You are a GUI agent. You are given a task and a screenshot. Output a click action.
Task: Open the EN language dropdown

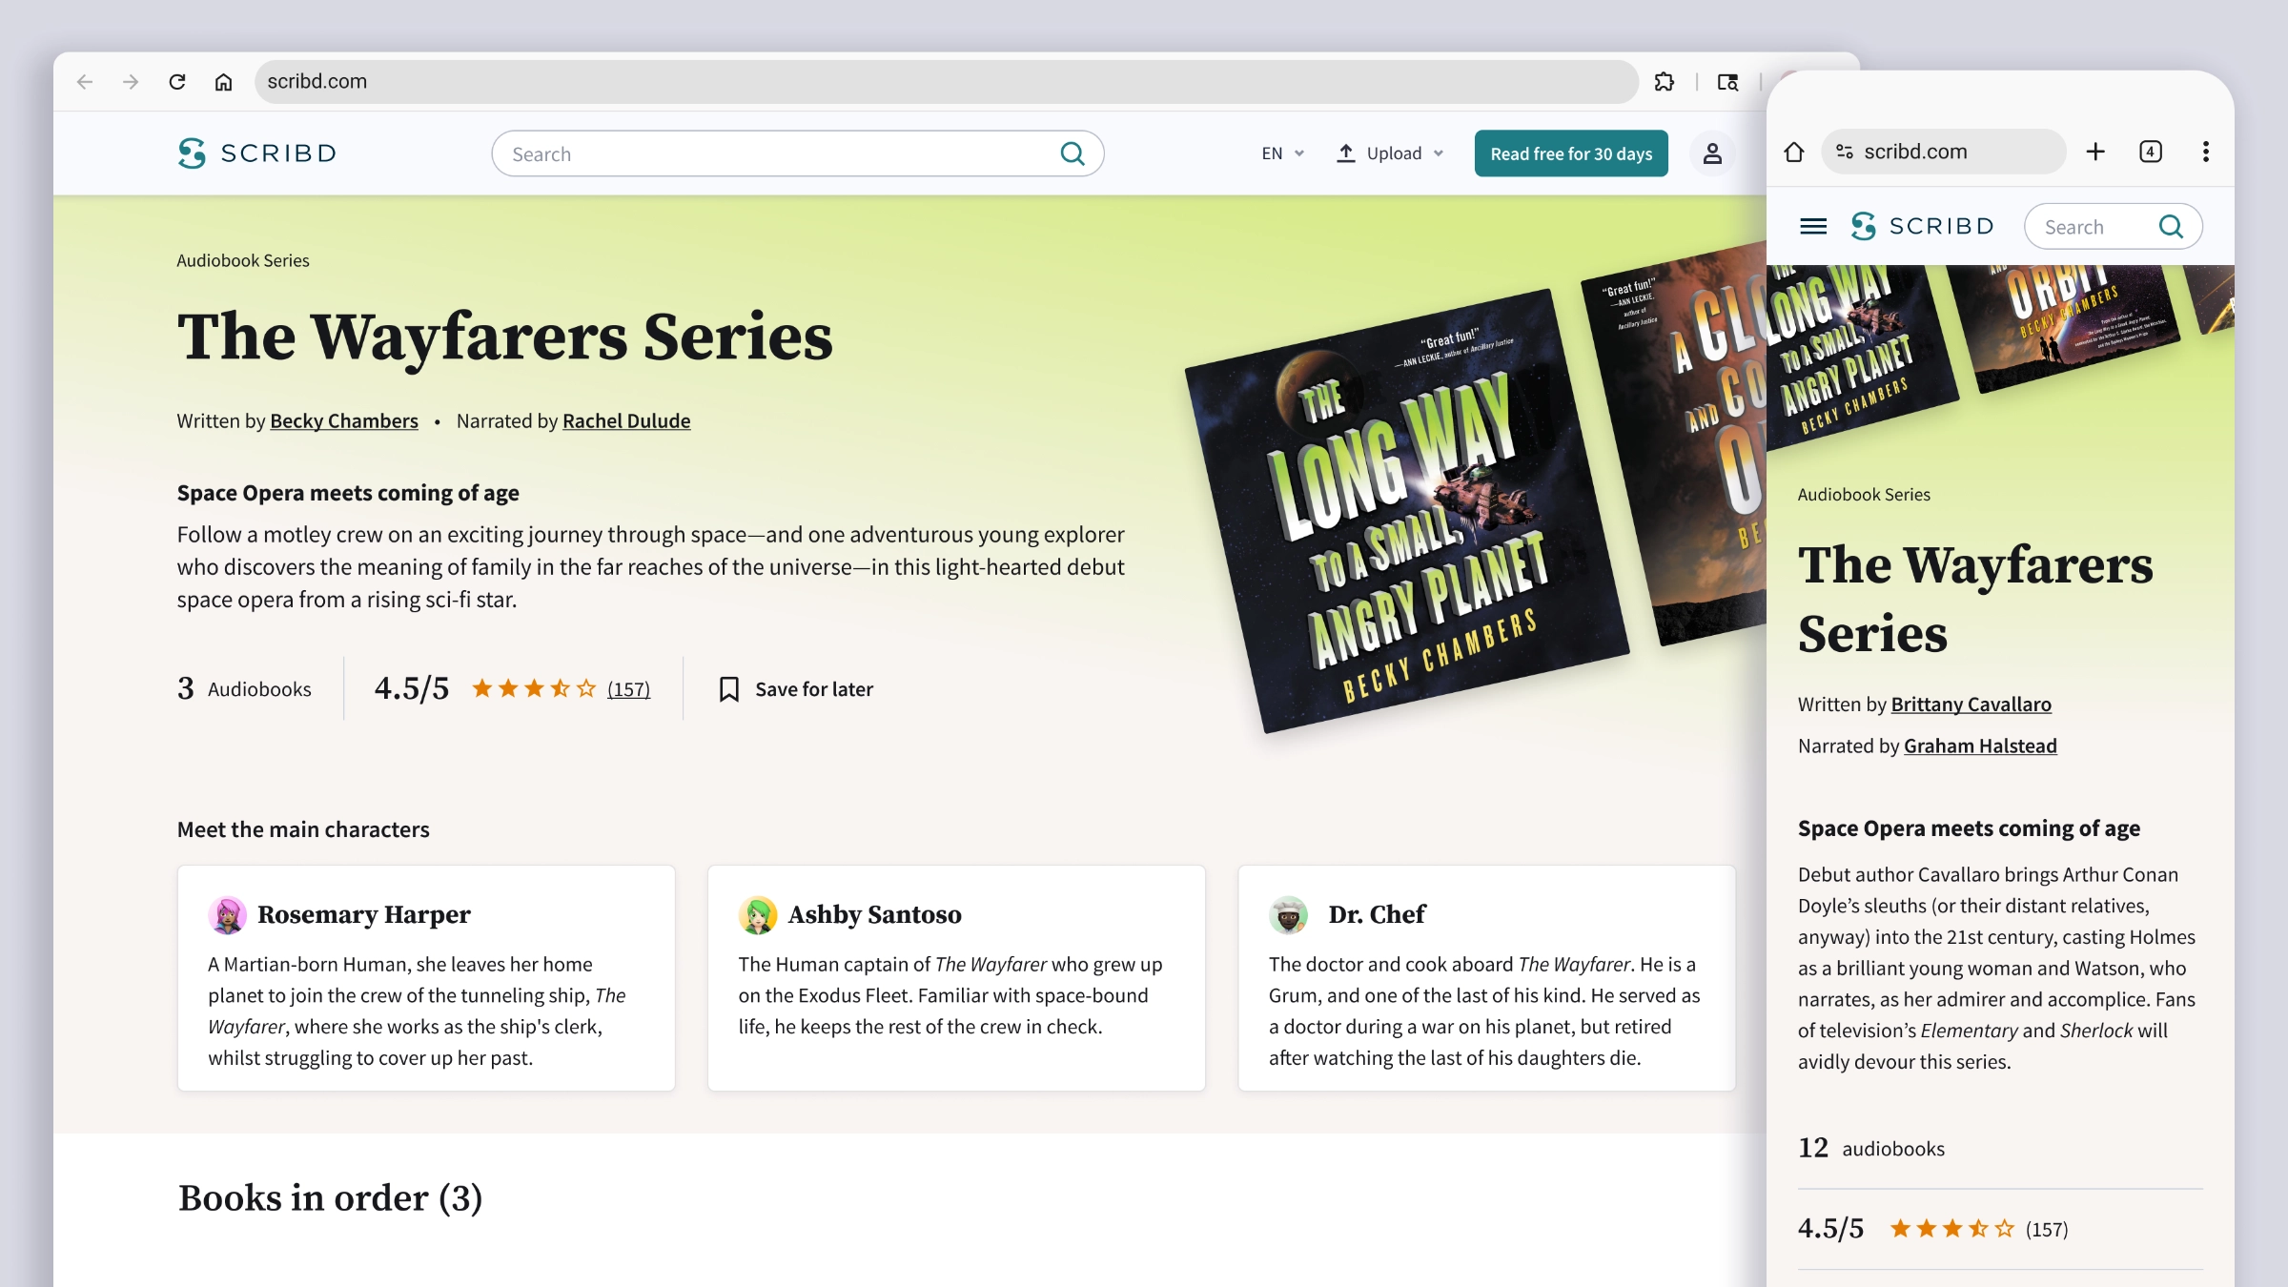(1282, 153)
